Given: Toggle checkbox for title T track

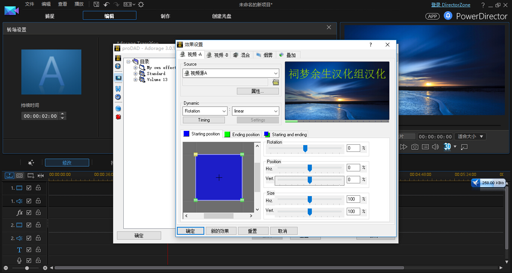Looking at the screenshot, I should tap(29, 250).
